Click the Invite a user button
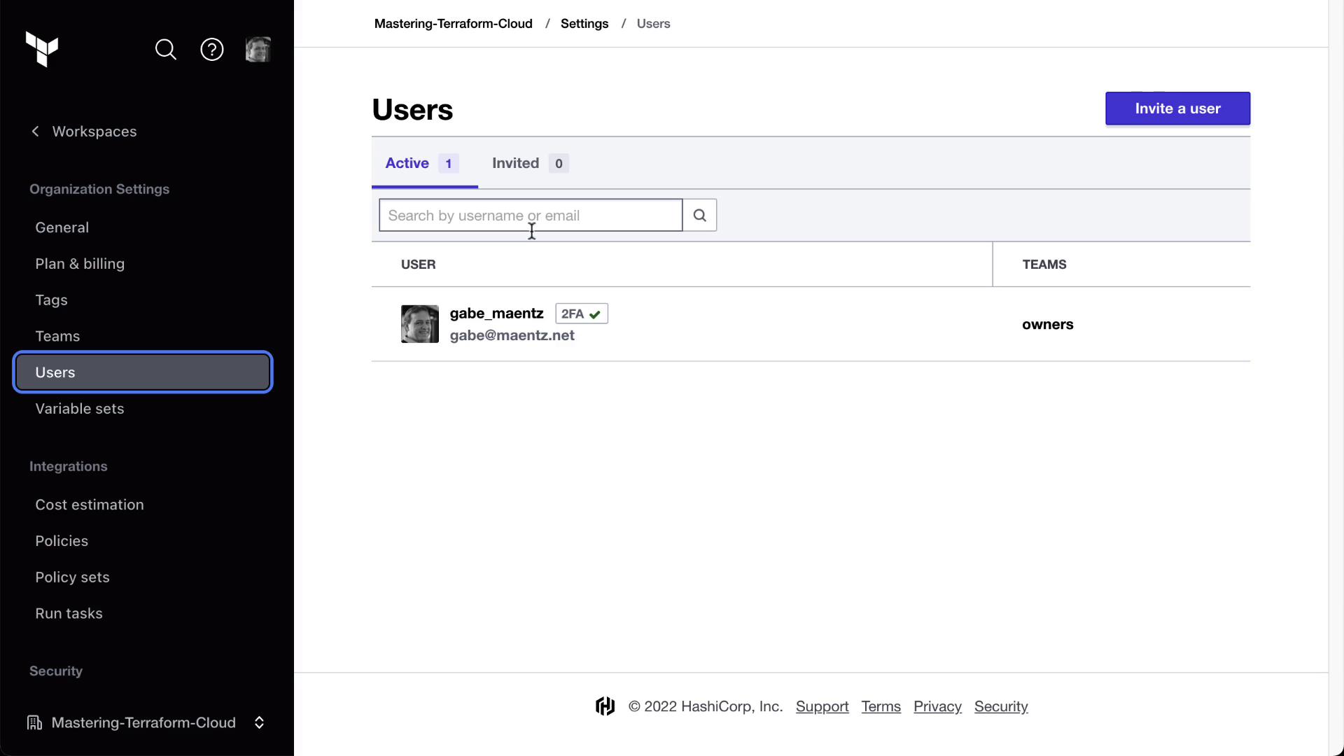 pyautogui.click(x=1177, y=108)
